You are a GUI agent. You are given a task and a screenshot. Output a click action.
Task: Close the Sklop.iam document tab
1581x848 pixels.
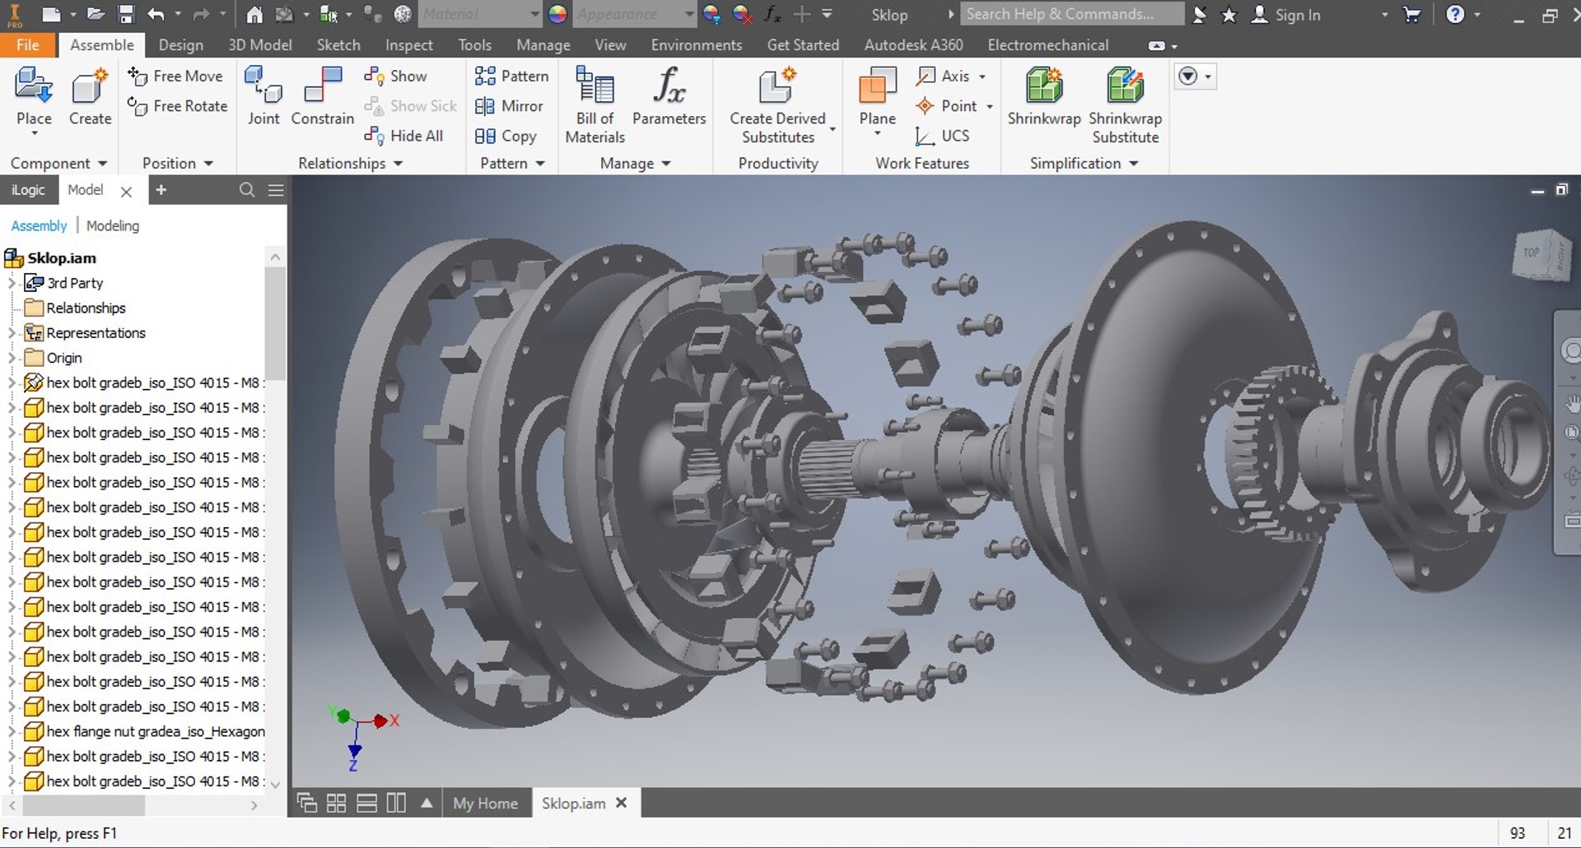622,802
